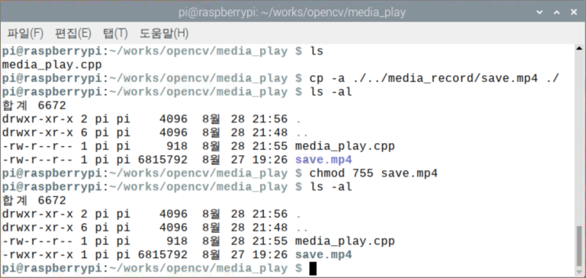Click the first '합계 6672' line

(34, 106)
